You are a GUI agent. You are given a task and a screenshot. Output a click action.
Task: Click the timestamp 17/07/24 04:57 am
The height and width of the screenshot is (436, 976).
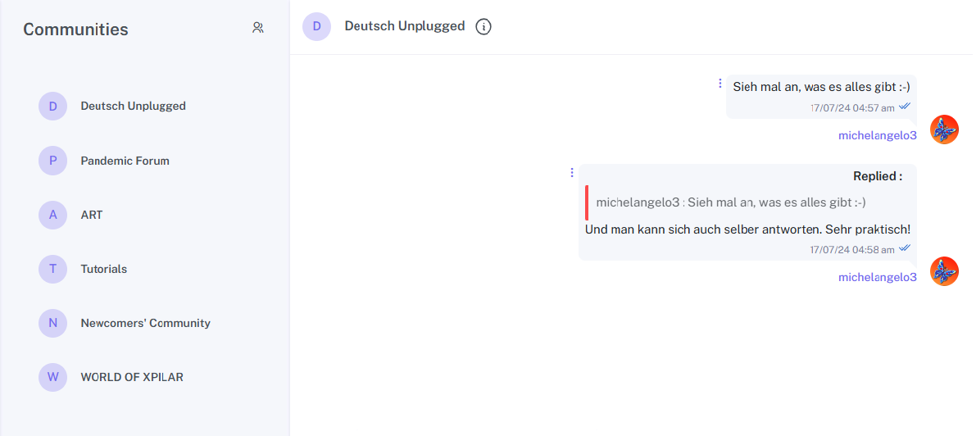point(852,107)
